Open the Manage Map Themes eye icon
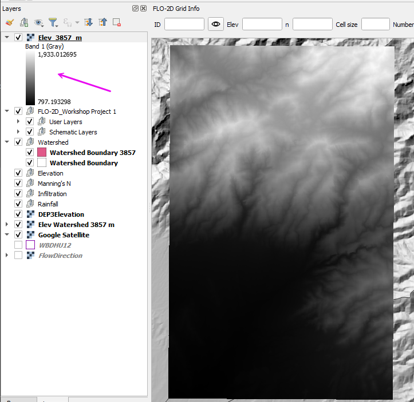The height and width of the screenshot is (402, 414). tap(39, 22)
